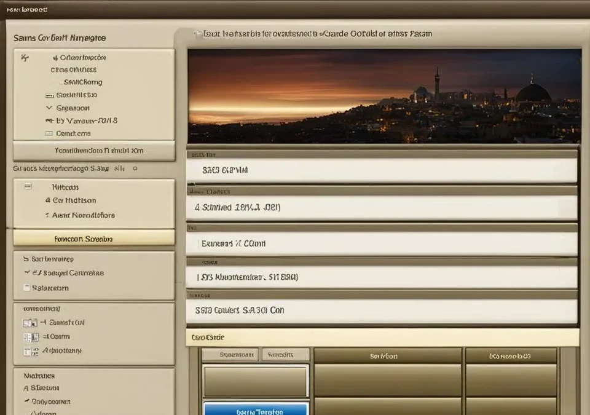The image size is (590, 415).
Task: Click the first grid icon in the fourth sidebar panel
Action: (27, 323)
